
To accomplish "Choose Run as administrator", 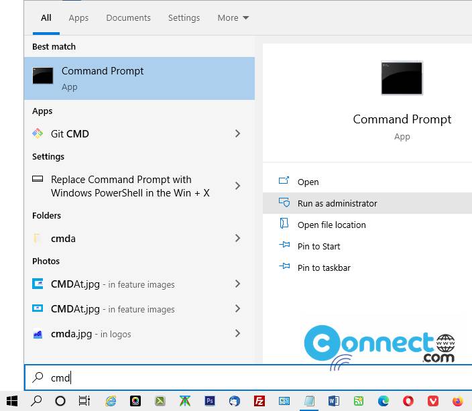I will click(x=367, y=203).
